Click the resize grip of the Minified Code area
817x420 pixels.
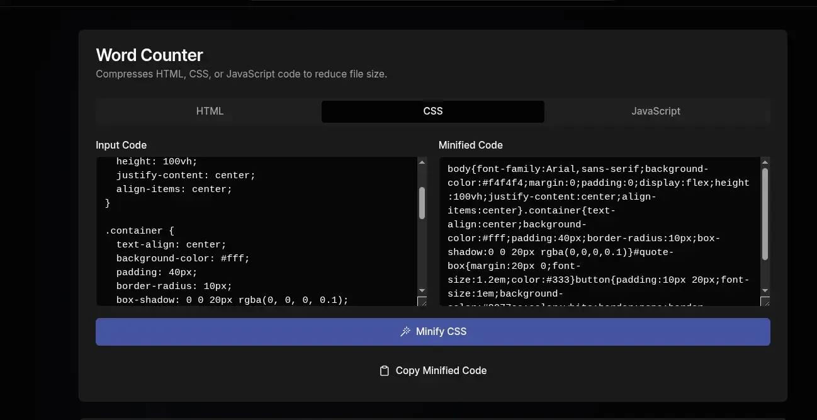click(x=765, y=302)
